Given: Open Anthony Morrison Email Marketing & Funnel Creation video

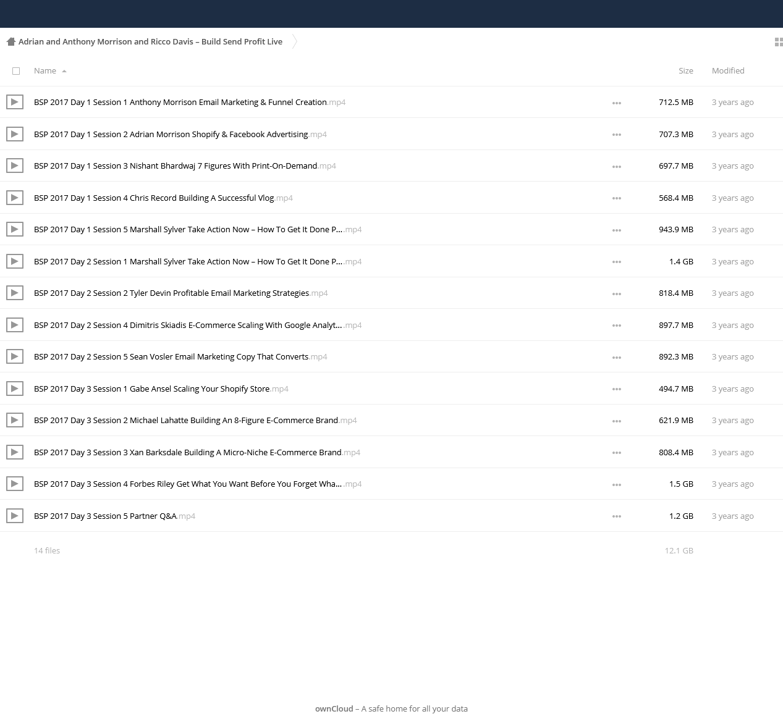Looking at the screenshot, I should (190, 103).
